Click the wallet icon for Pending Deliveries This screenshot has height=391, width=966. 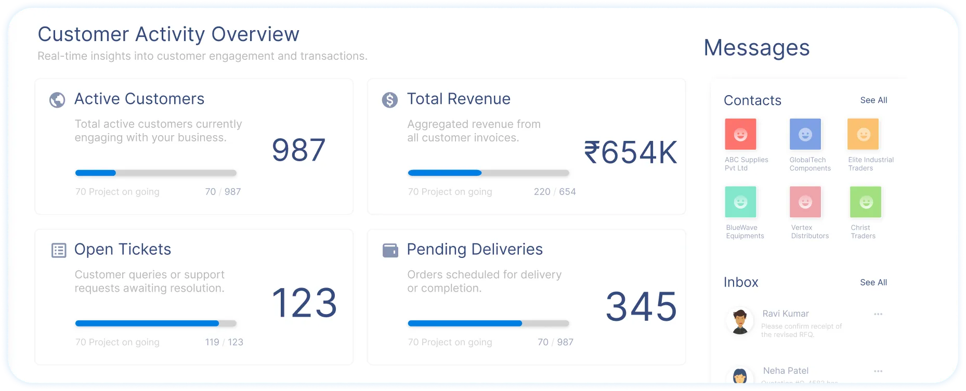coord(390,250)
